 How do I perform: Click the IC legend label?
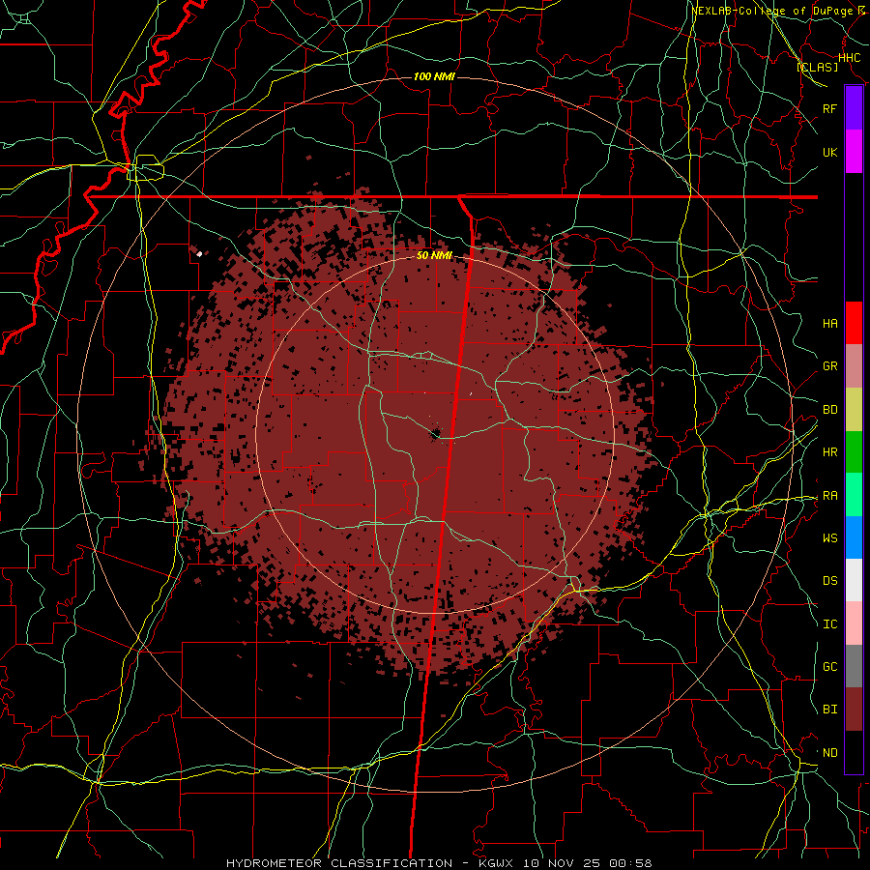click(830, 624)
